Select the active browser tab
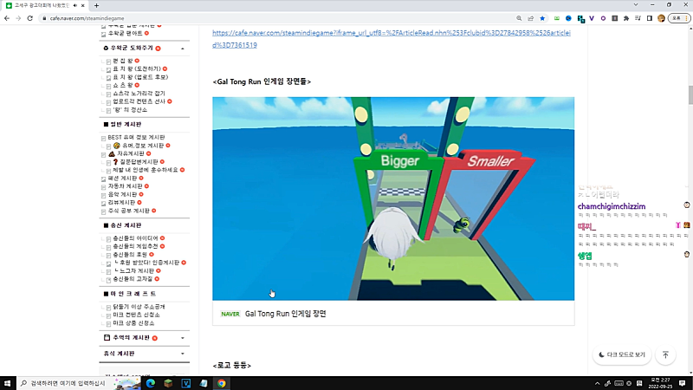The image size is (693, 390). (46, 5)
